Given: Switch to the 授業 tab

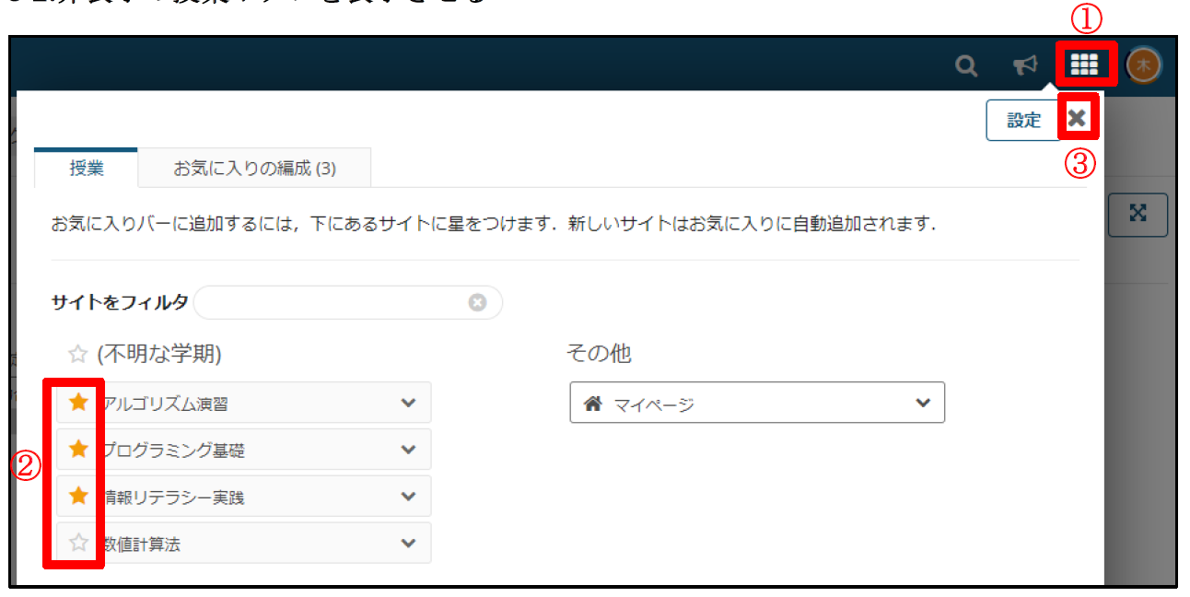Looking at the screenshot, I should [87, 169].
